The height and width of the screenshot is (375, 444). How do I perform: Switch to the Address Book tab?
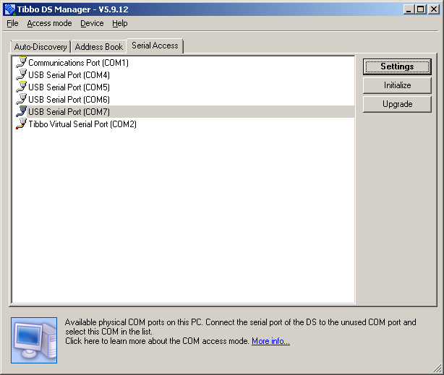[99, 47]
